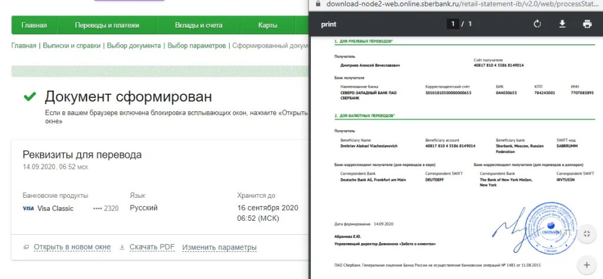Image resolution: width=603 pixels, height=279 pixels.
Task: Click Изменить параметры link
Action: (219, 247)
